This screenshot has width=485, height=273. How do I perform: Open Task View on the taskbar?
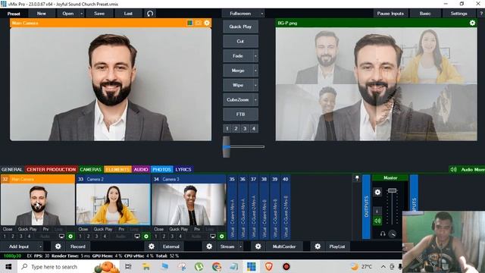128,266
